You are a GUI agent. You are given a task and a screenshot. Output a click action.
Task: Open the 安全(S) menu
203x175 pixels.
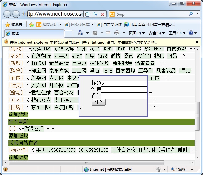click(x=157, y=33)
